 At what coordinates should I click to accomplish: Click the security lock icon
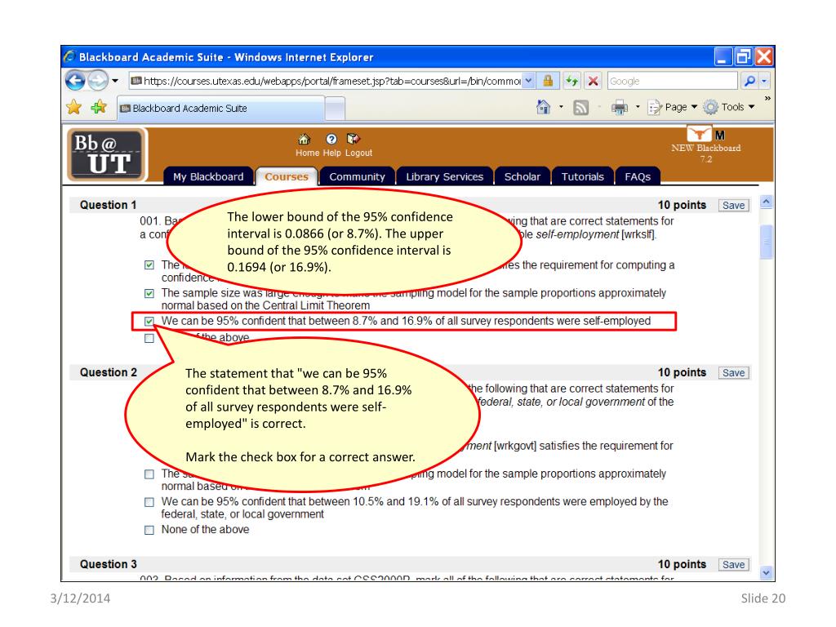click(548, 81)
